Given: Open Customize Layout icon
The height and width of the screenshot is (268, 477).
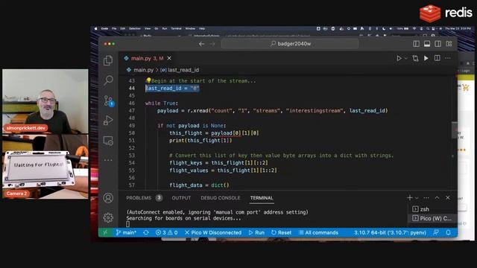Looking at the screenshot, I should 449,44.
